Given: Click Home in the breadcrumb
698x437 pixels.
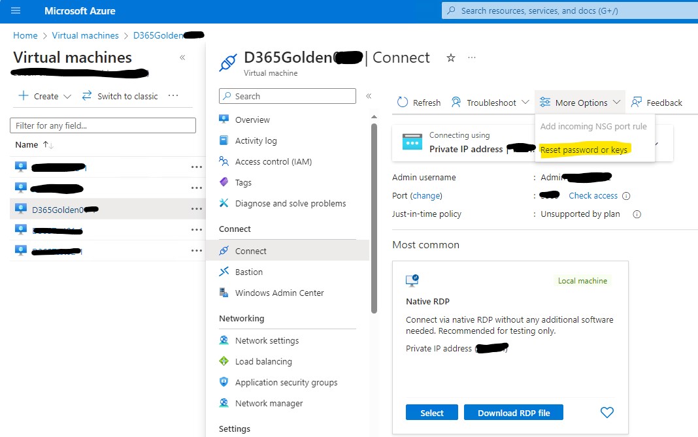Looking at the screenshot, I should (25, 36).
